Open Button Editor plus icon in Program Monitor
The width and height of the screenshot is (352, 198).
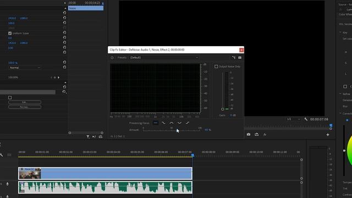328,135
